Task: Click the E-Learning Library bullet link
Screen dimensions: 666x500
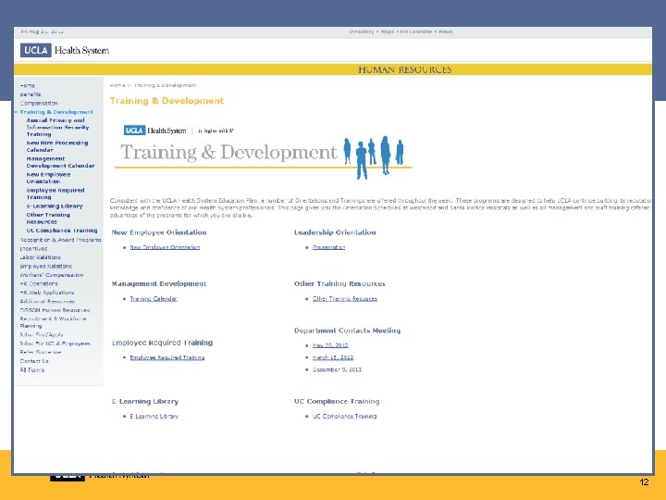Action: [x=154, y=417]
